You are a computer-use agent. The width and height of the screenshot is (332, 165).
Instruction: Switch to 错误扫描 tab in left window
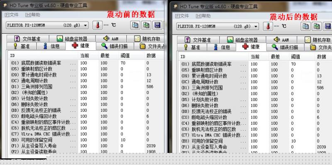pyautogui.click(x=115, y=46)
